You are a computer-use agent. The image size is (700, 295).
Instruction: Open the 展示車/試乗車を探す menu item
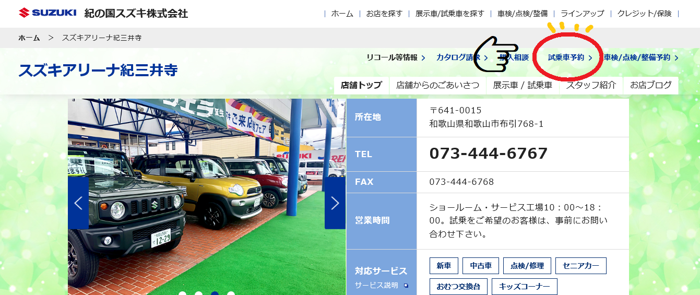point(450,14)
